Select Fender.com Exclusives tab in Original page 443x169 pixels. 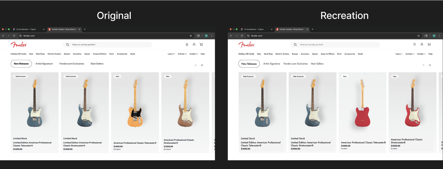pos(72,64)
